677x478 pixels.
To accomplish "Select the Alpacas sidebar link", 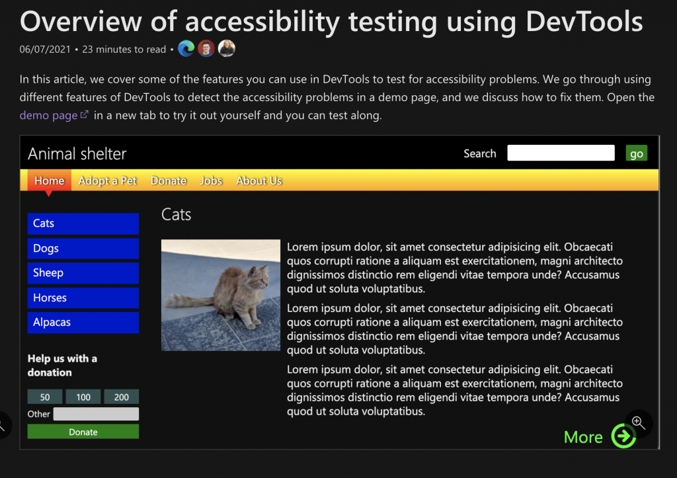I will (x=83, y=323).
